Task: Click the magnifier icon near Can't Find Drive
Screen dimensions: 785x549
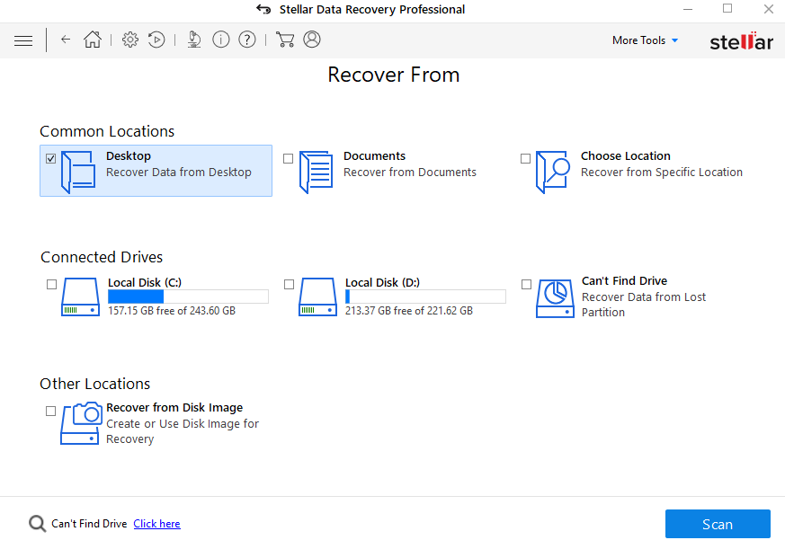Action: (x=37, y=524)
